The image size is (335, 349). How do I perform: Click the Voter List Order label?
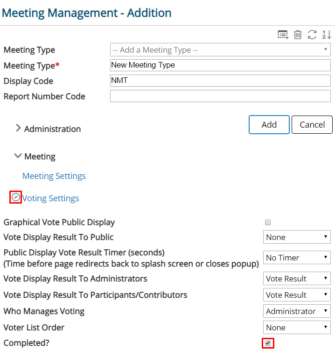pos(34,328)
